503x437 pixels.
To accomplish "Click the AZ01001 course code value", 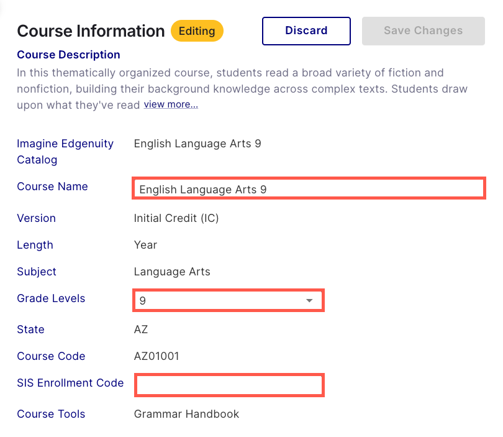I will (x=156, y=356).
